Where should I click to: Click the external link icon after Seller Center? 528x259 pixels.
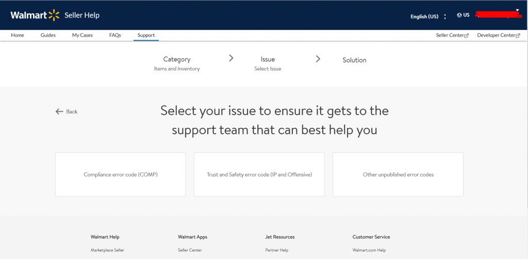click(x=466, y=36)
